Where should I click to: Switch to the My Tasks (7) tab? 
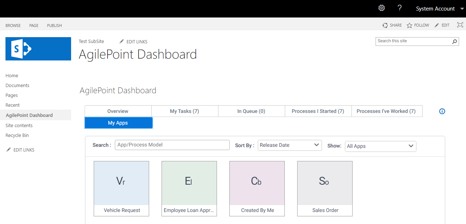[x=185, y=111]
